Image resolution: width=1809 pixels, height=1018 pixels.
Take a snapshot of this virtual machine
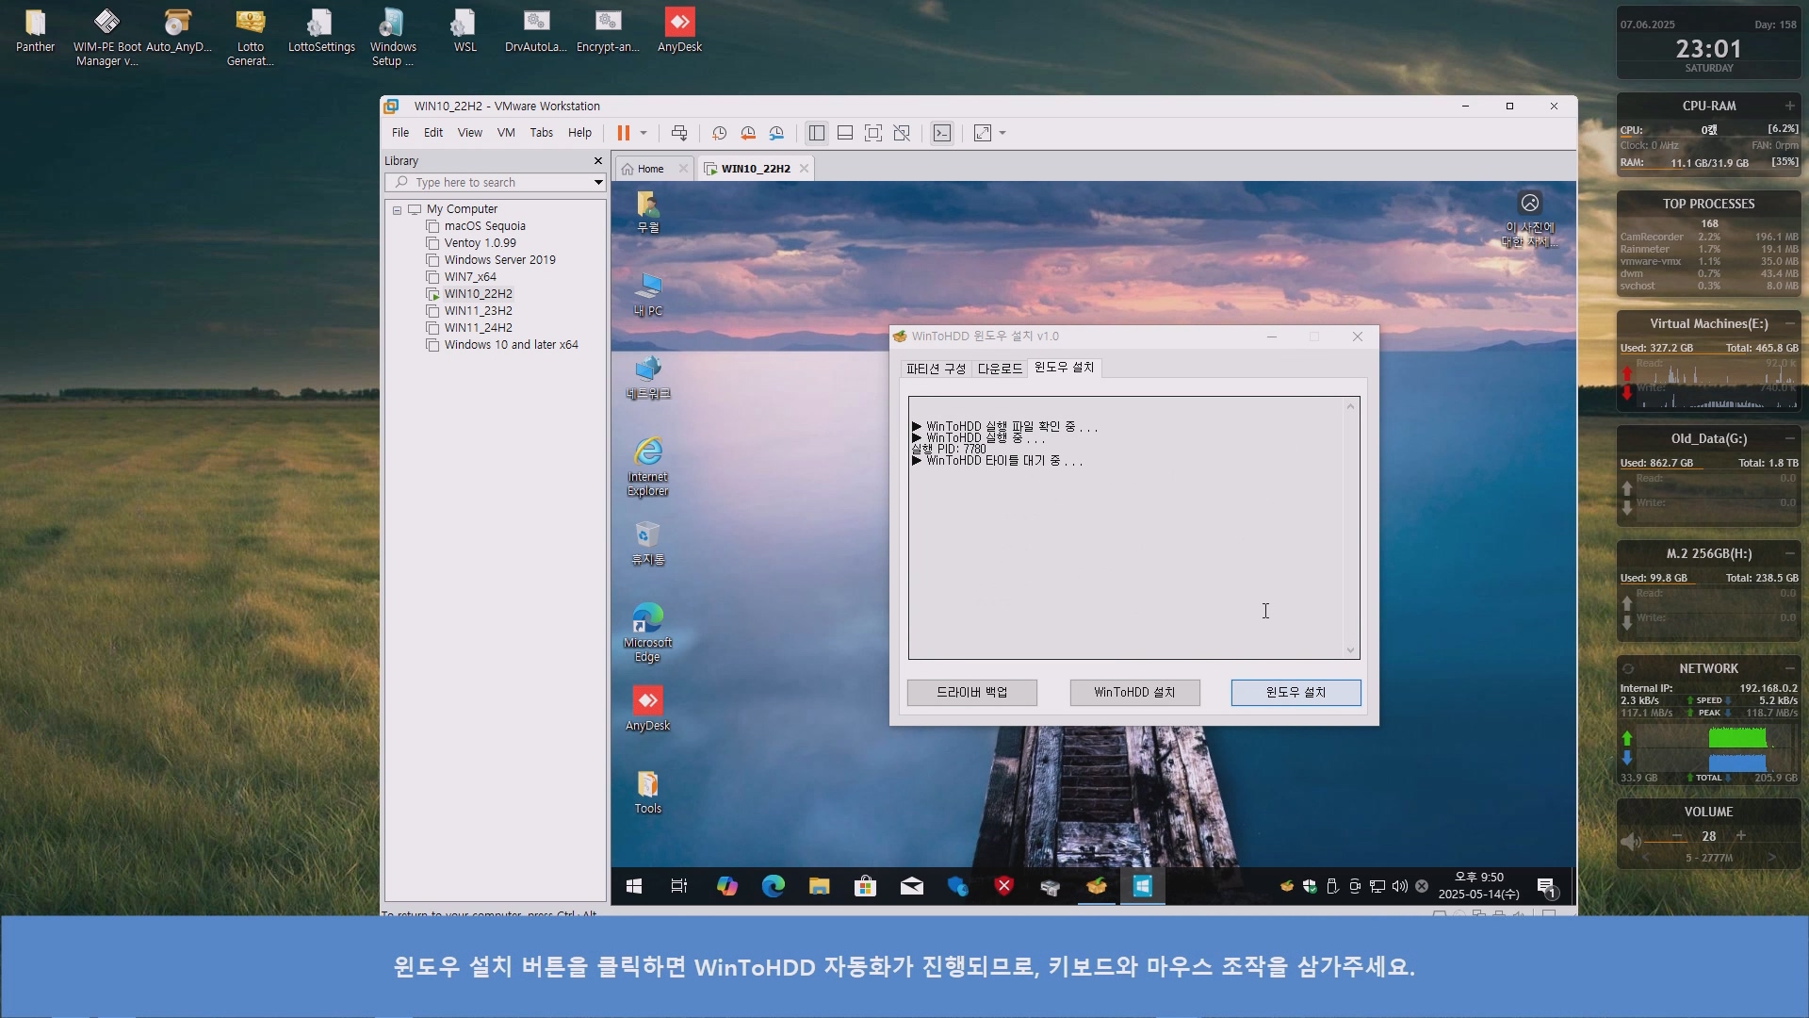point(719,133)
